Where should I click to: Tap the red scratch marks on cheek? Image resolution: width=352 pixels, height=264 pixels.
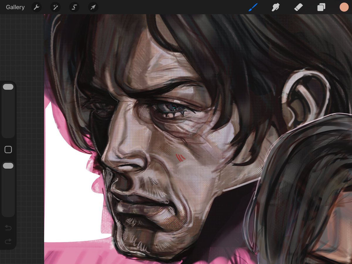click(180, 158)
